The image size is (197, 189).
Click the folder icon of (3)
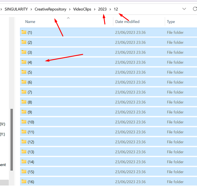click(24, 52)
